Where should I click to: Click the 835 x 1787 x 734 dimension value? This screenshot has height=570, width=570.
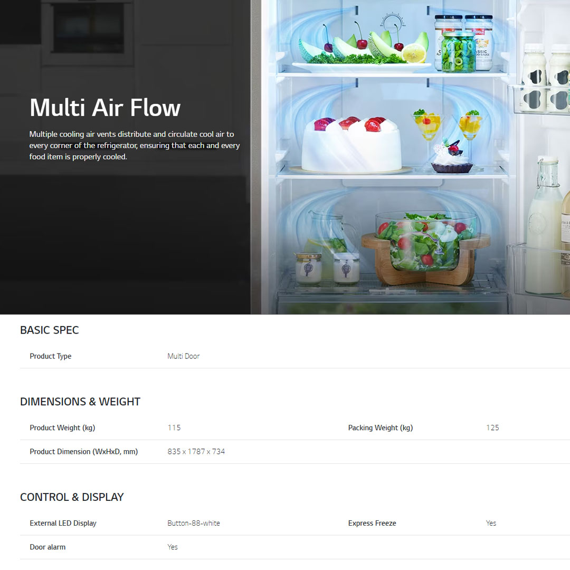click(196, 452)
